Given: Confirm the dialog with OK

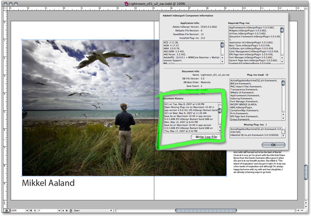Looking at the screenshot, I should [273, 145].
